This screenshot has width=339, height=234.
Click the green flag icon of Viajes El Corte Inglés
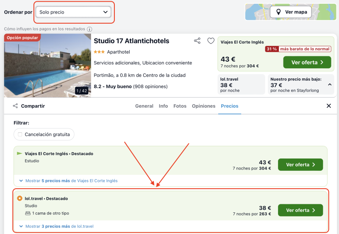tap(19, 153)
